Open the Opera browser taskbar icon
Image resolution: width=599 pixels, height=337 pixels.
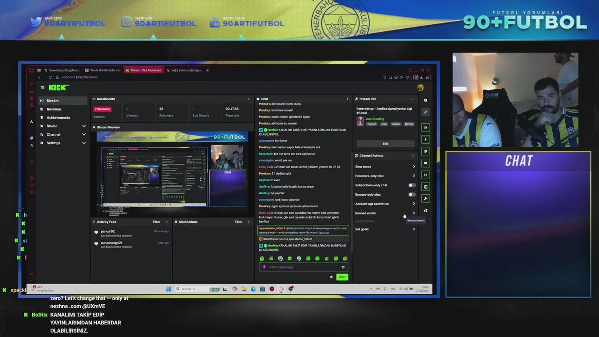click(x=281, y=289)
